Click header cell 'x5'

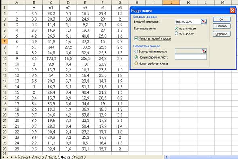click(120, 8)
